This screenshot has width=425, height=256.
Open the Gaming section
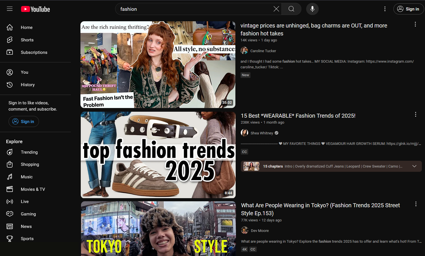click(28, 214)
